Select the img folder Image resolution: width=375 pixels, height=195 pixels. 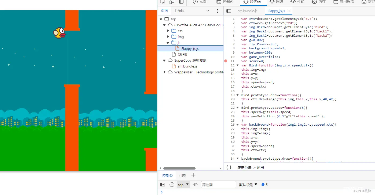click(181, 37)
